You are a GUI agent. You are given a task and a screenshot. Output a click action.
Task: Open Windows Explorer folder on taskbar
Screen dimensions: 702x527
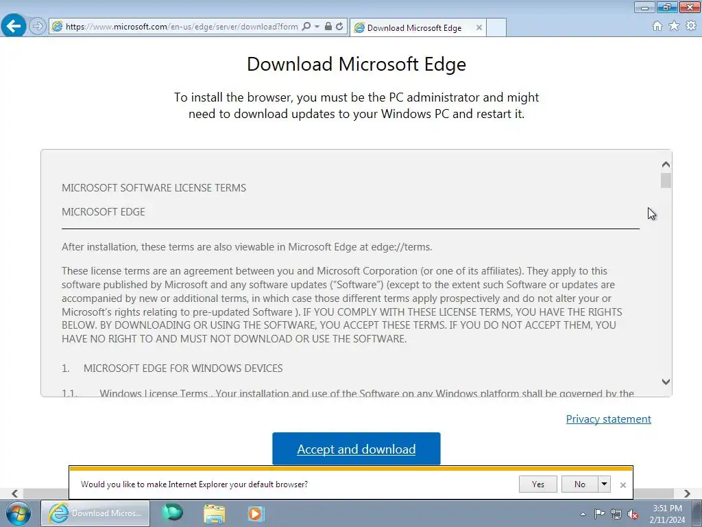click(215, 513)
